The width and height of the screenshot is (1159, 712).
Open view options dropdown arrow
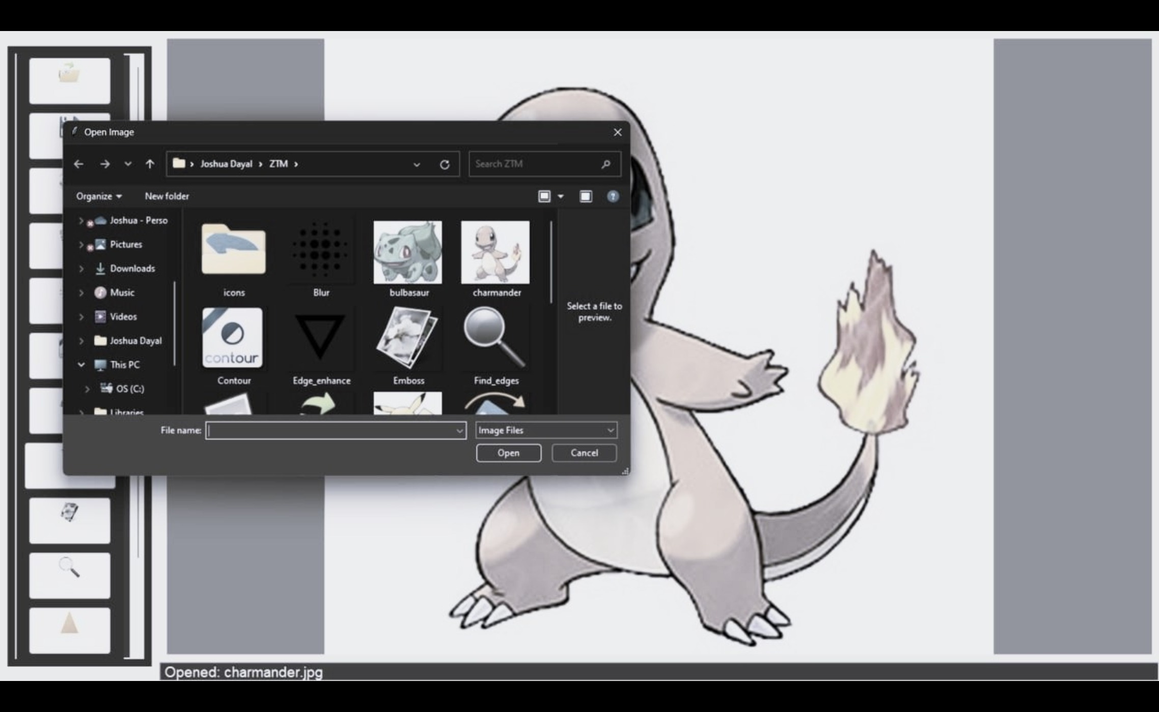pos(561,196)
